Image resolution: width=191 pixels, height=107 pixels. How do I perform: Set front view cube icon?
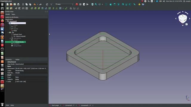pos(111,4)
